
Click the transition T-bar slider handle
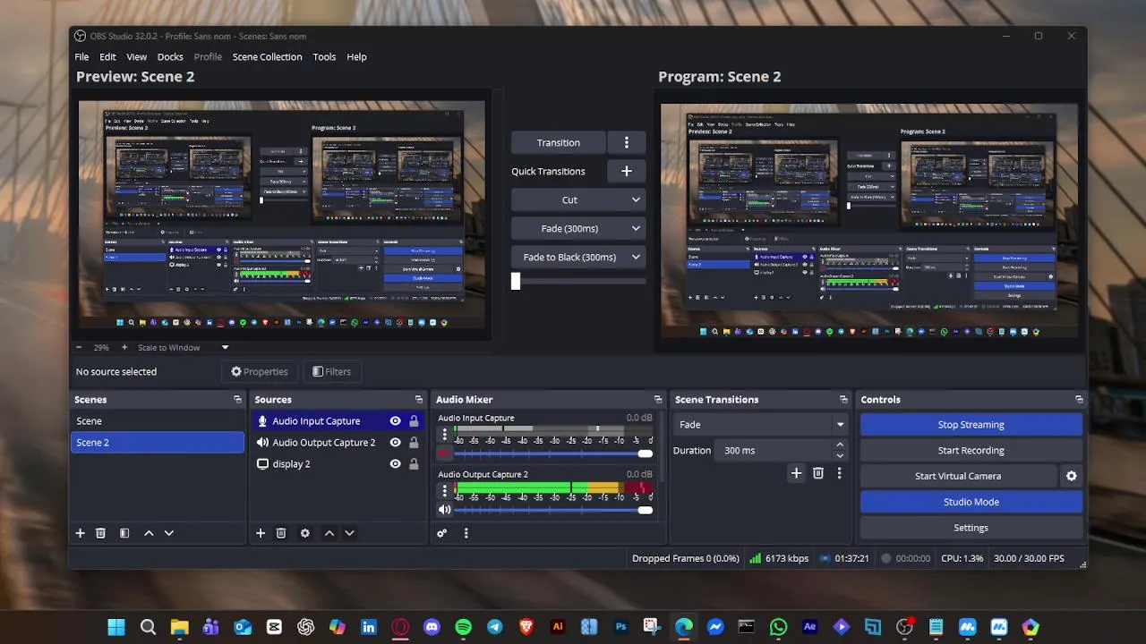click(516, 281)
